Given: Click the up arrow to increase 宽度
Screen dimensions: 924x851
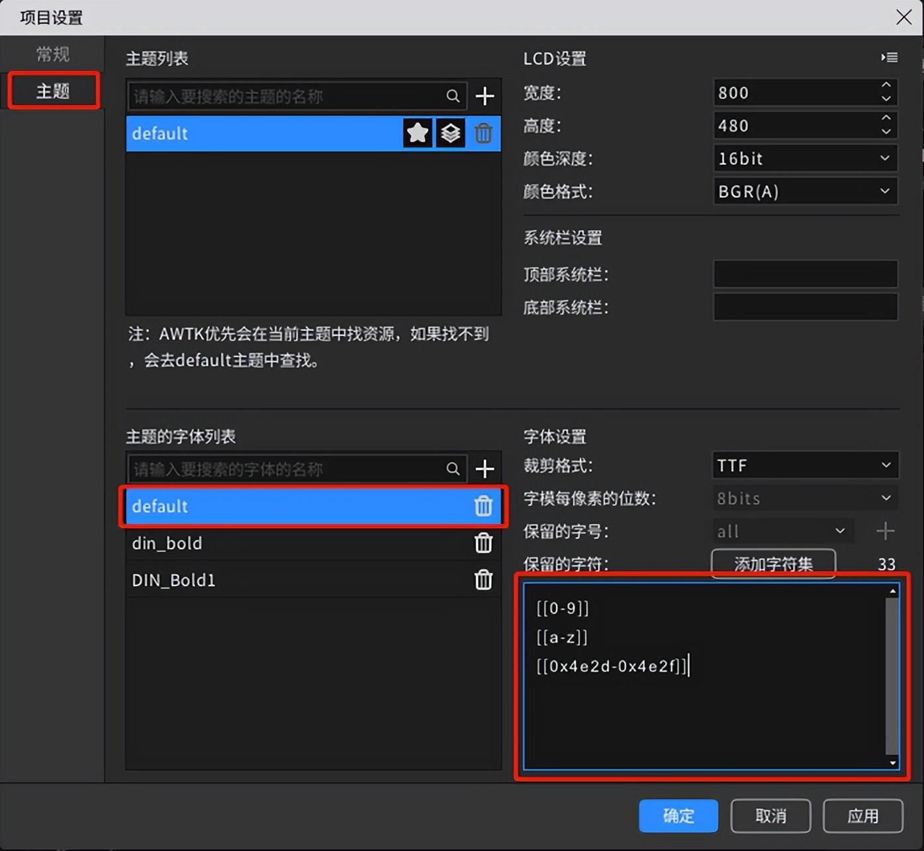Looking at the screenshot, I should (x=887, y=85).
